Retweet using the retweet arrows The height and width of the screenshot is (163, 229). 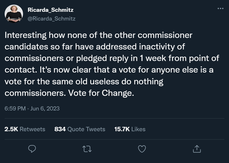pos(87,149)
